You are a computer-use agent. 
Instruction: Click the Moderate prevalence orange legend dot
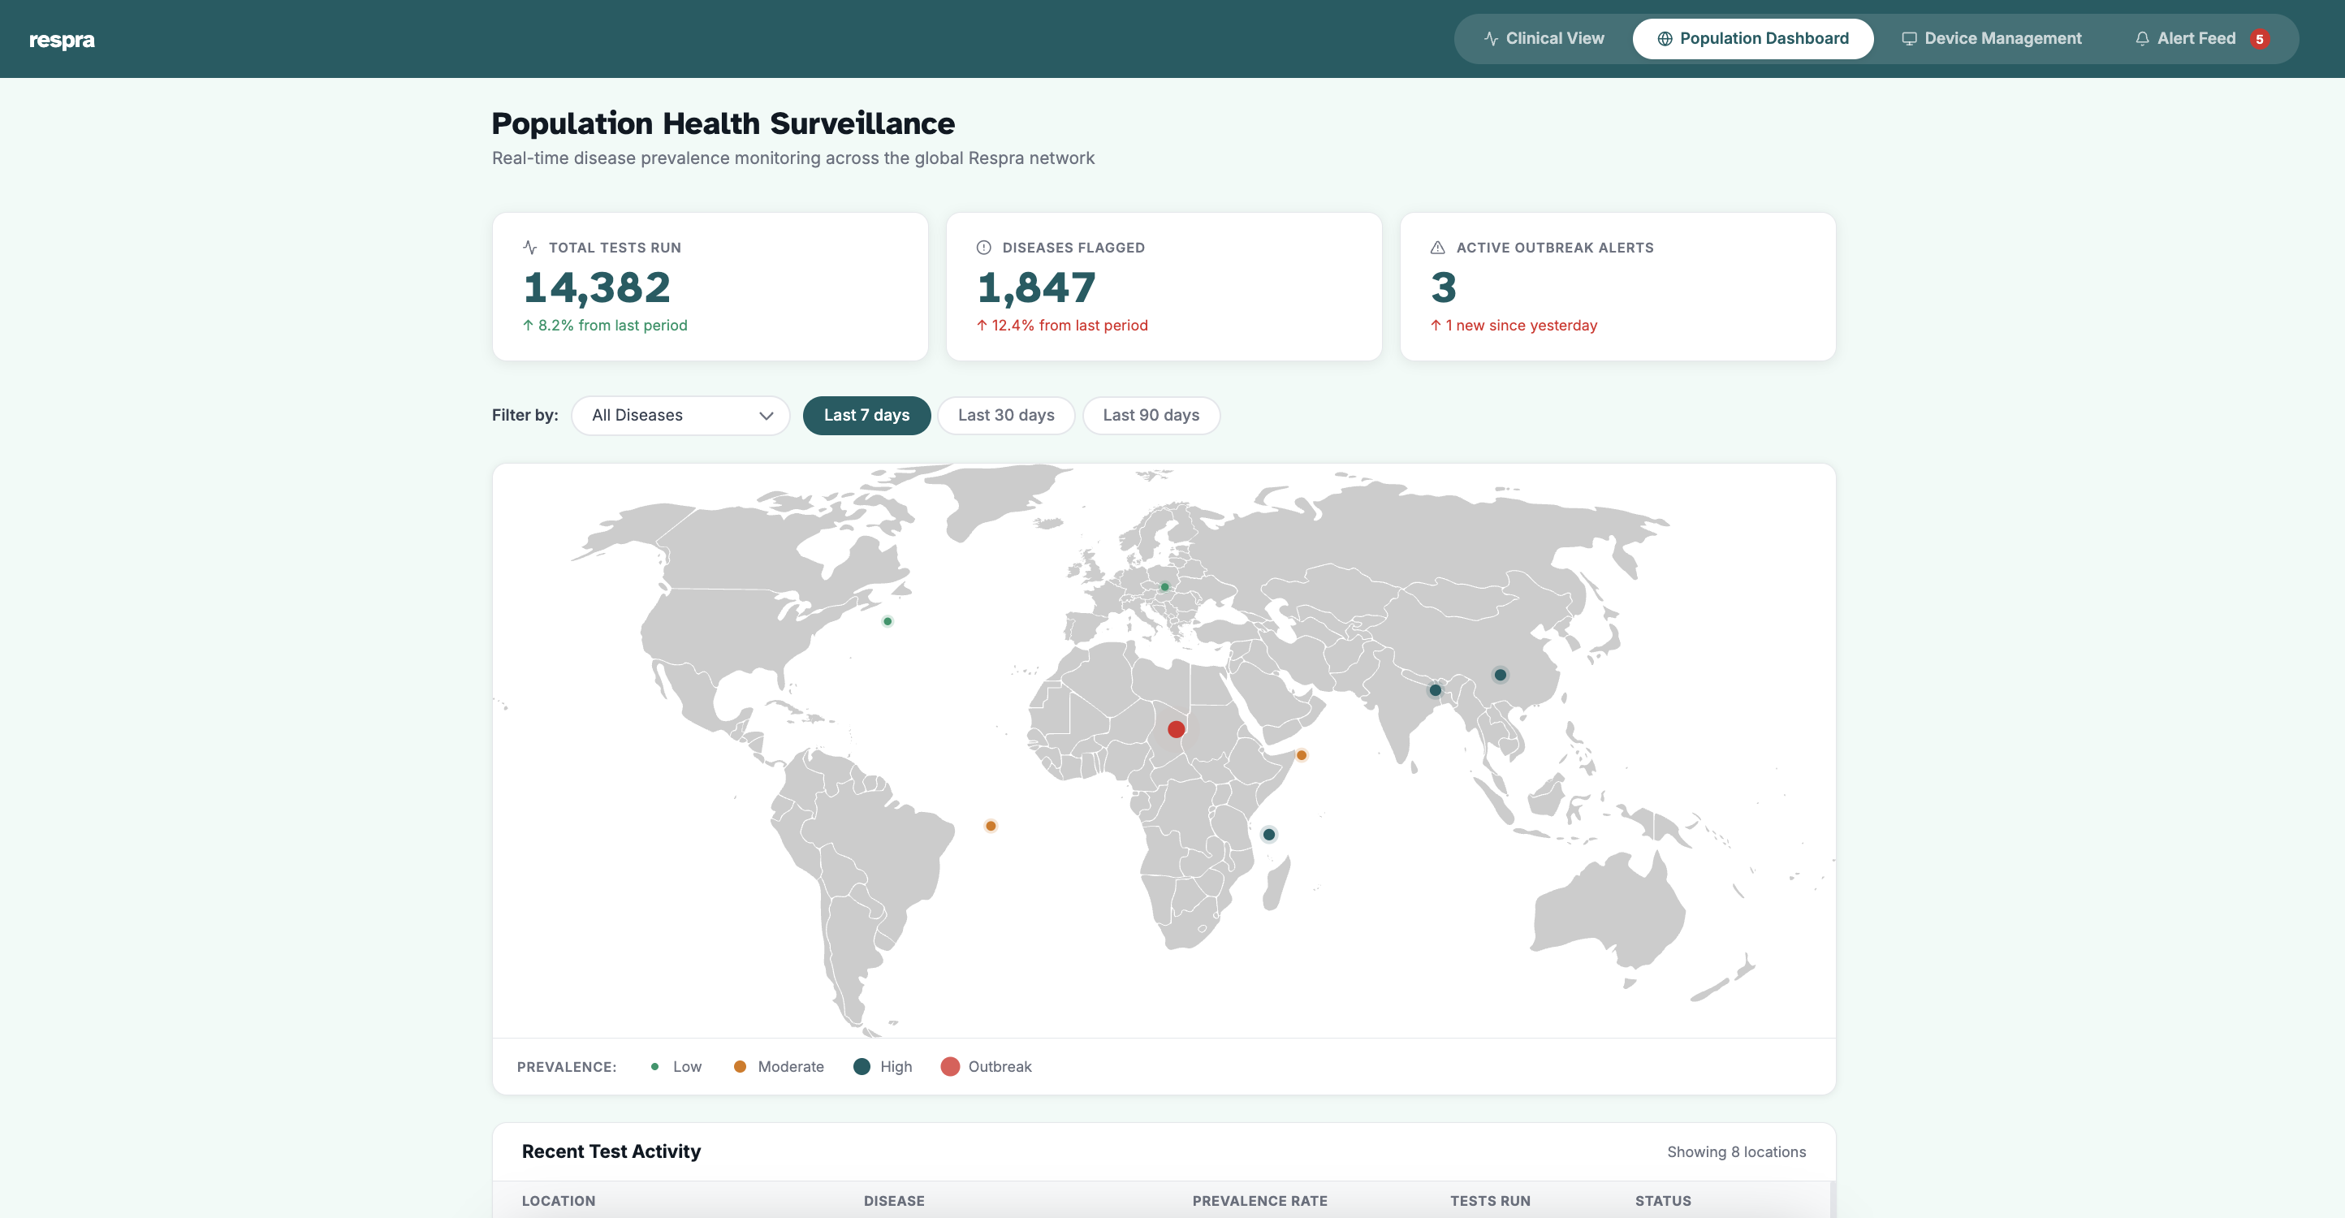[x=740, y=1067]
